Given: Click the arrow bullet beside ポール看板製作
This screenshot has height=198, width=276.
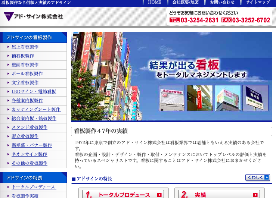Looking at the screenshot, I should click(8, 74).
